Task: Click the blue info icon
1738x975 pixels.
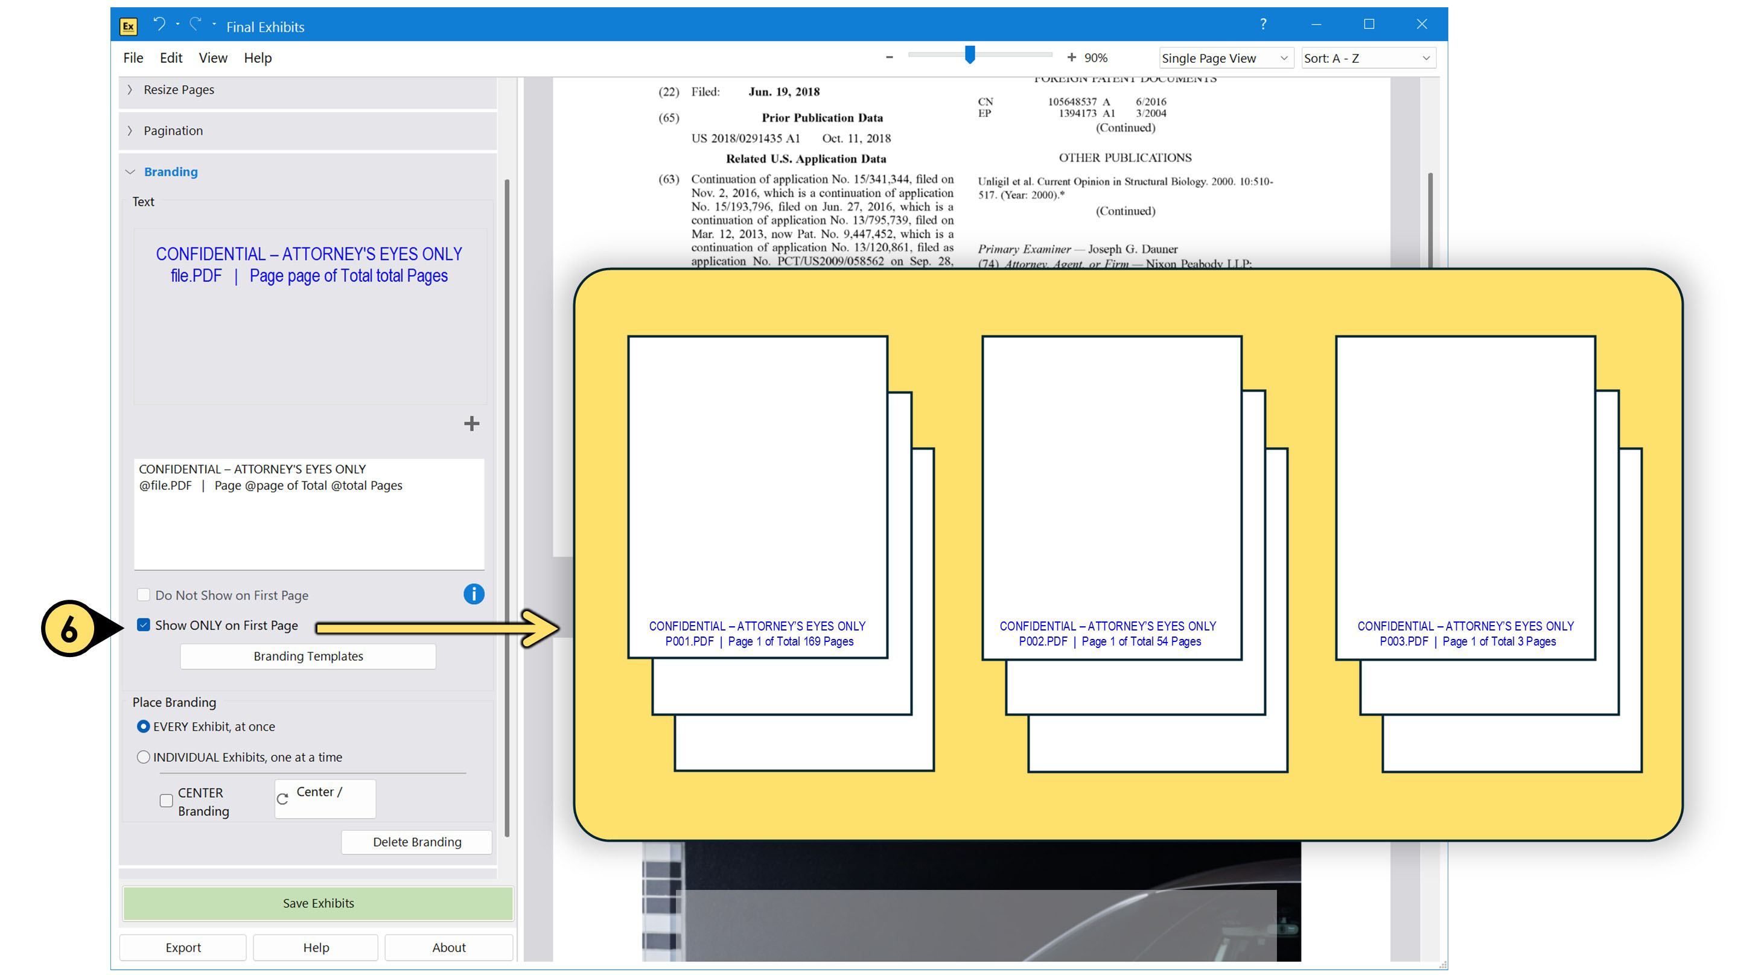Action: coord(474,594)
